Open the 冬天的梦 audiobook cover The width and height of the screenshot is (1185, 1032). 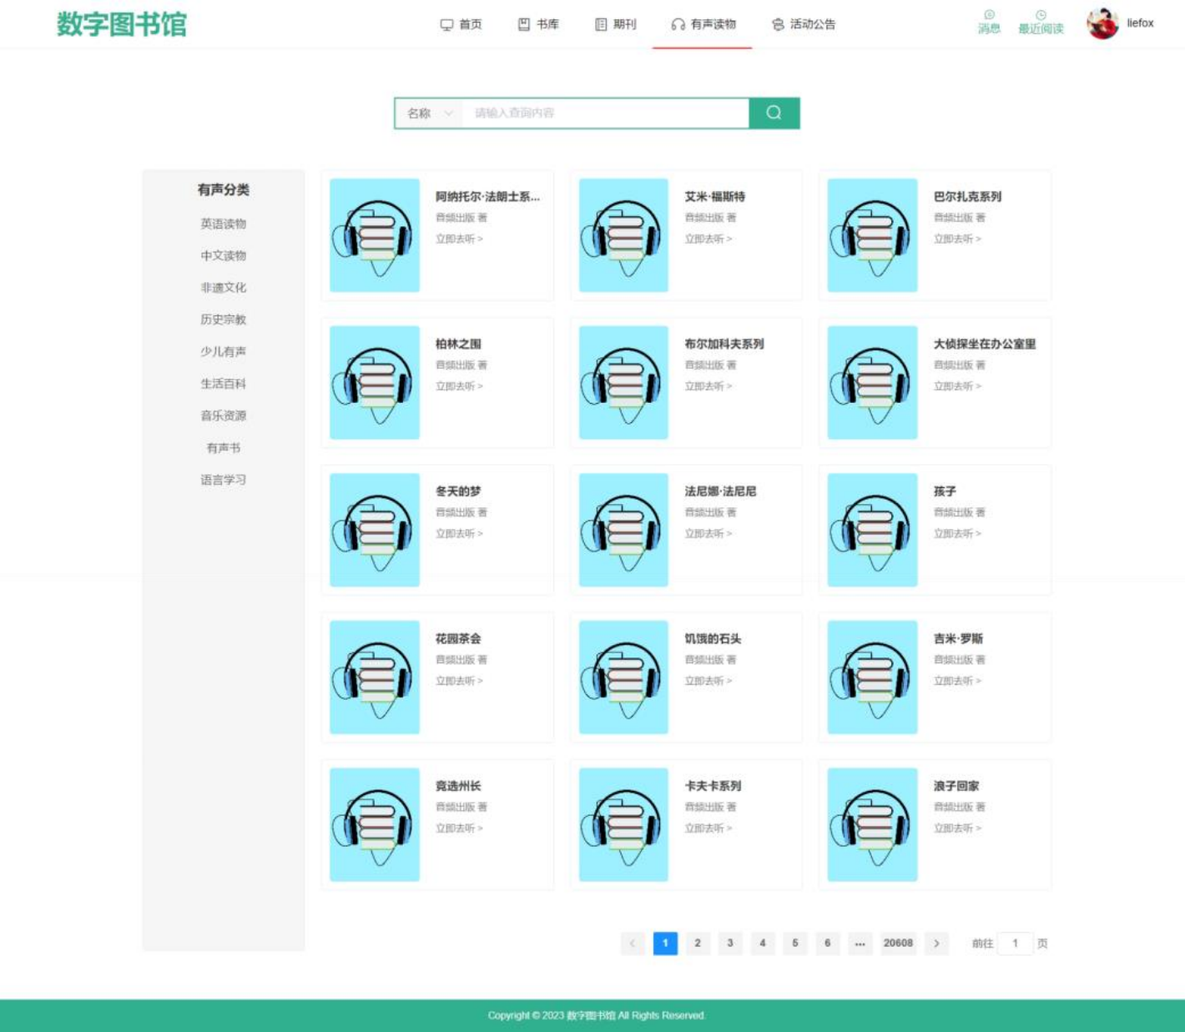(375, 530)
